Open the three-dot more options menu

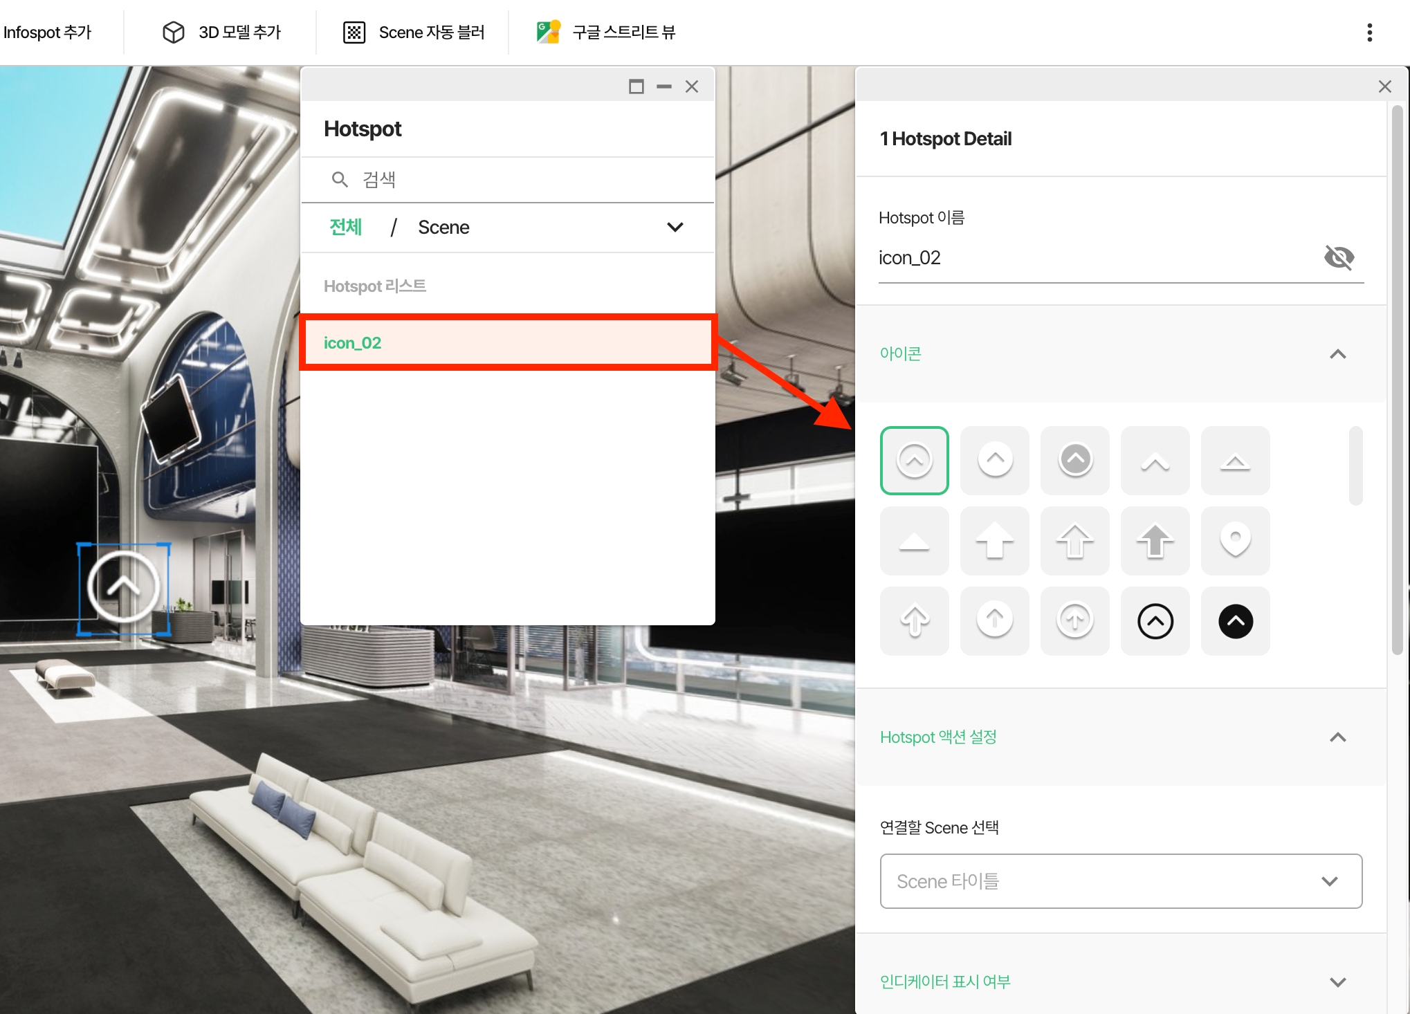tap(1369, 32)
